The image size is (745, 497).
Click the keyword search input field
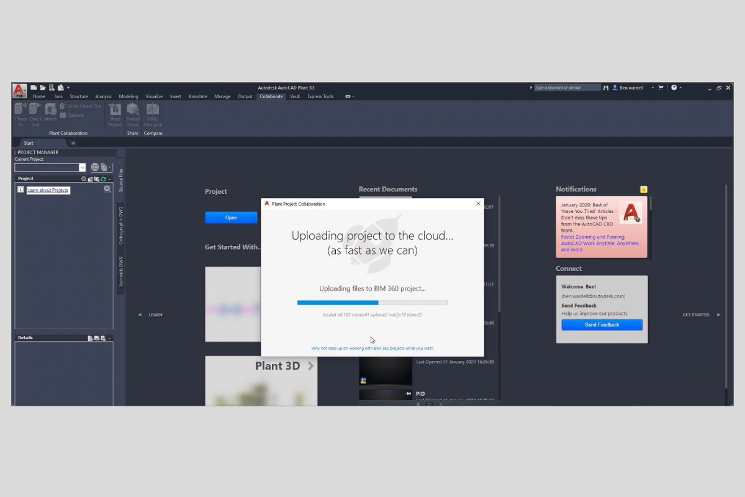click(x=566, y=88)
